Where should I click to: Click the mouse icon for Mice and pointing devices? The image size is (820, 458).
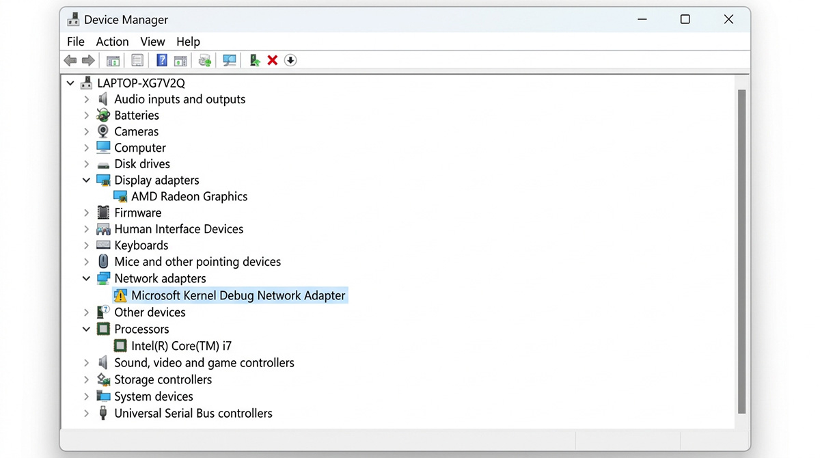[x=103, y=261]
